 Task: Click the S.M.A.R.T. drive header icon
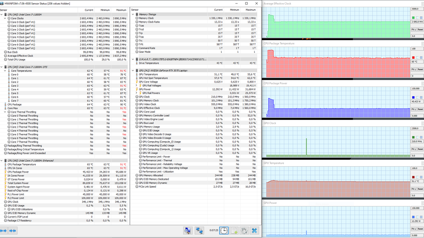tap(137, 59)
